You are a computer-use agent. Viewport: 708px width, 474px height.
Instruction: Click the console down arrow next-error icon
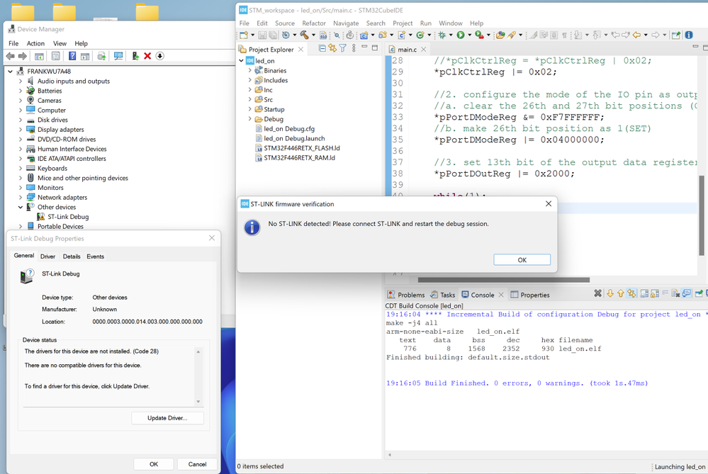click(610, 293)
